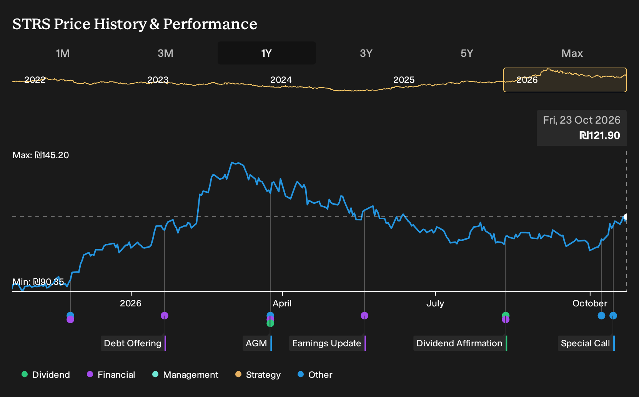Click the blue event dot just after the October tick
The image size is (639, 397).
(x=602, y=316)
